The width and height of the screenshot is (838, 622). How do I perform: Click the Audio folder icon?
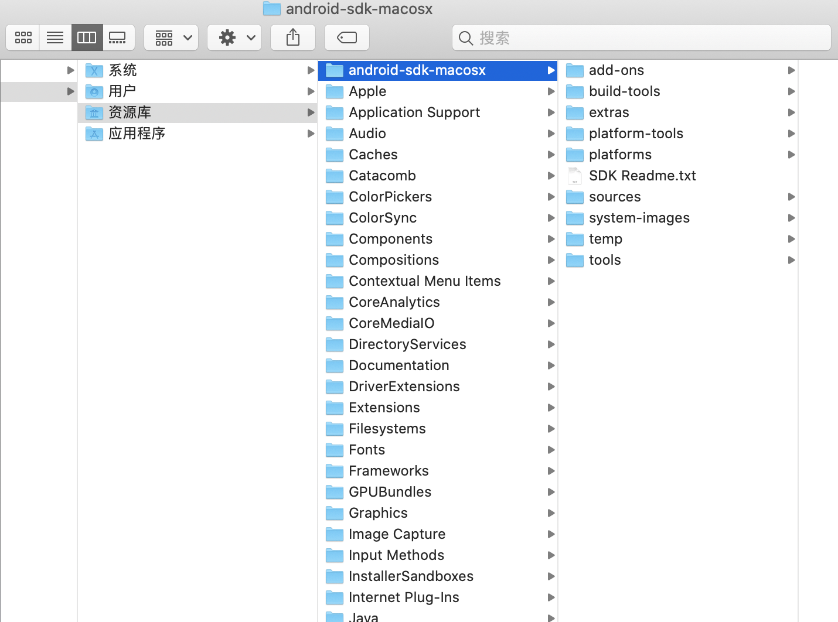pyautogui.click(x=335, y=134)
